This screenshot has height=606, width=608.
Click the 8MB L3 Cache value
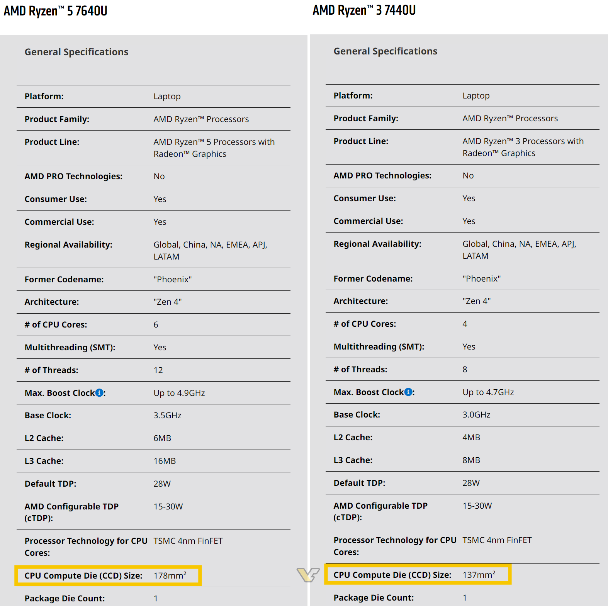point(471,460)
